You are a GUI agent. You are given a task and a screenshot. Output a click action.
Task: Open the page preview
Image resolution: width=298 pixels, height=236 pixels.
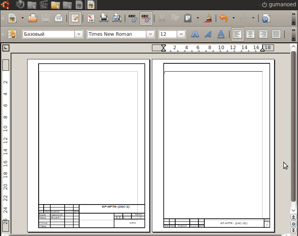[x=117, y=18]
